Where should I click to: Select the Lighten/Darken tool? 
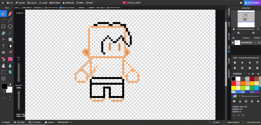pyautogui.click(x=10, y=46)
